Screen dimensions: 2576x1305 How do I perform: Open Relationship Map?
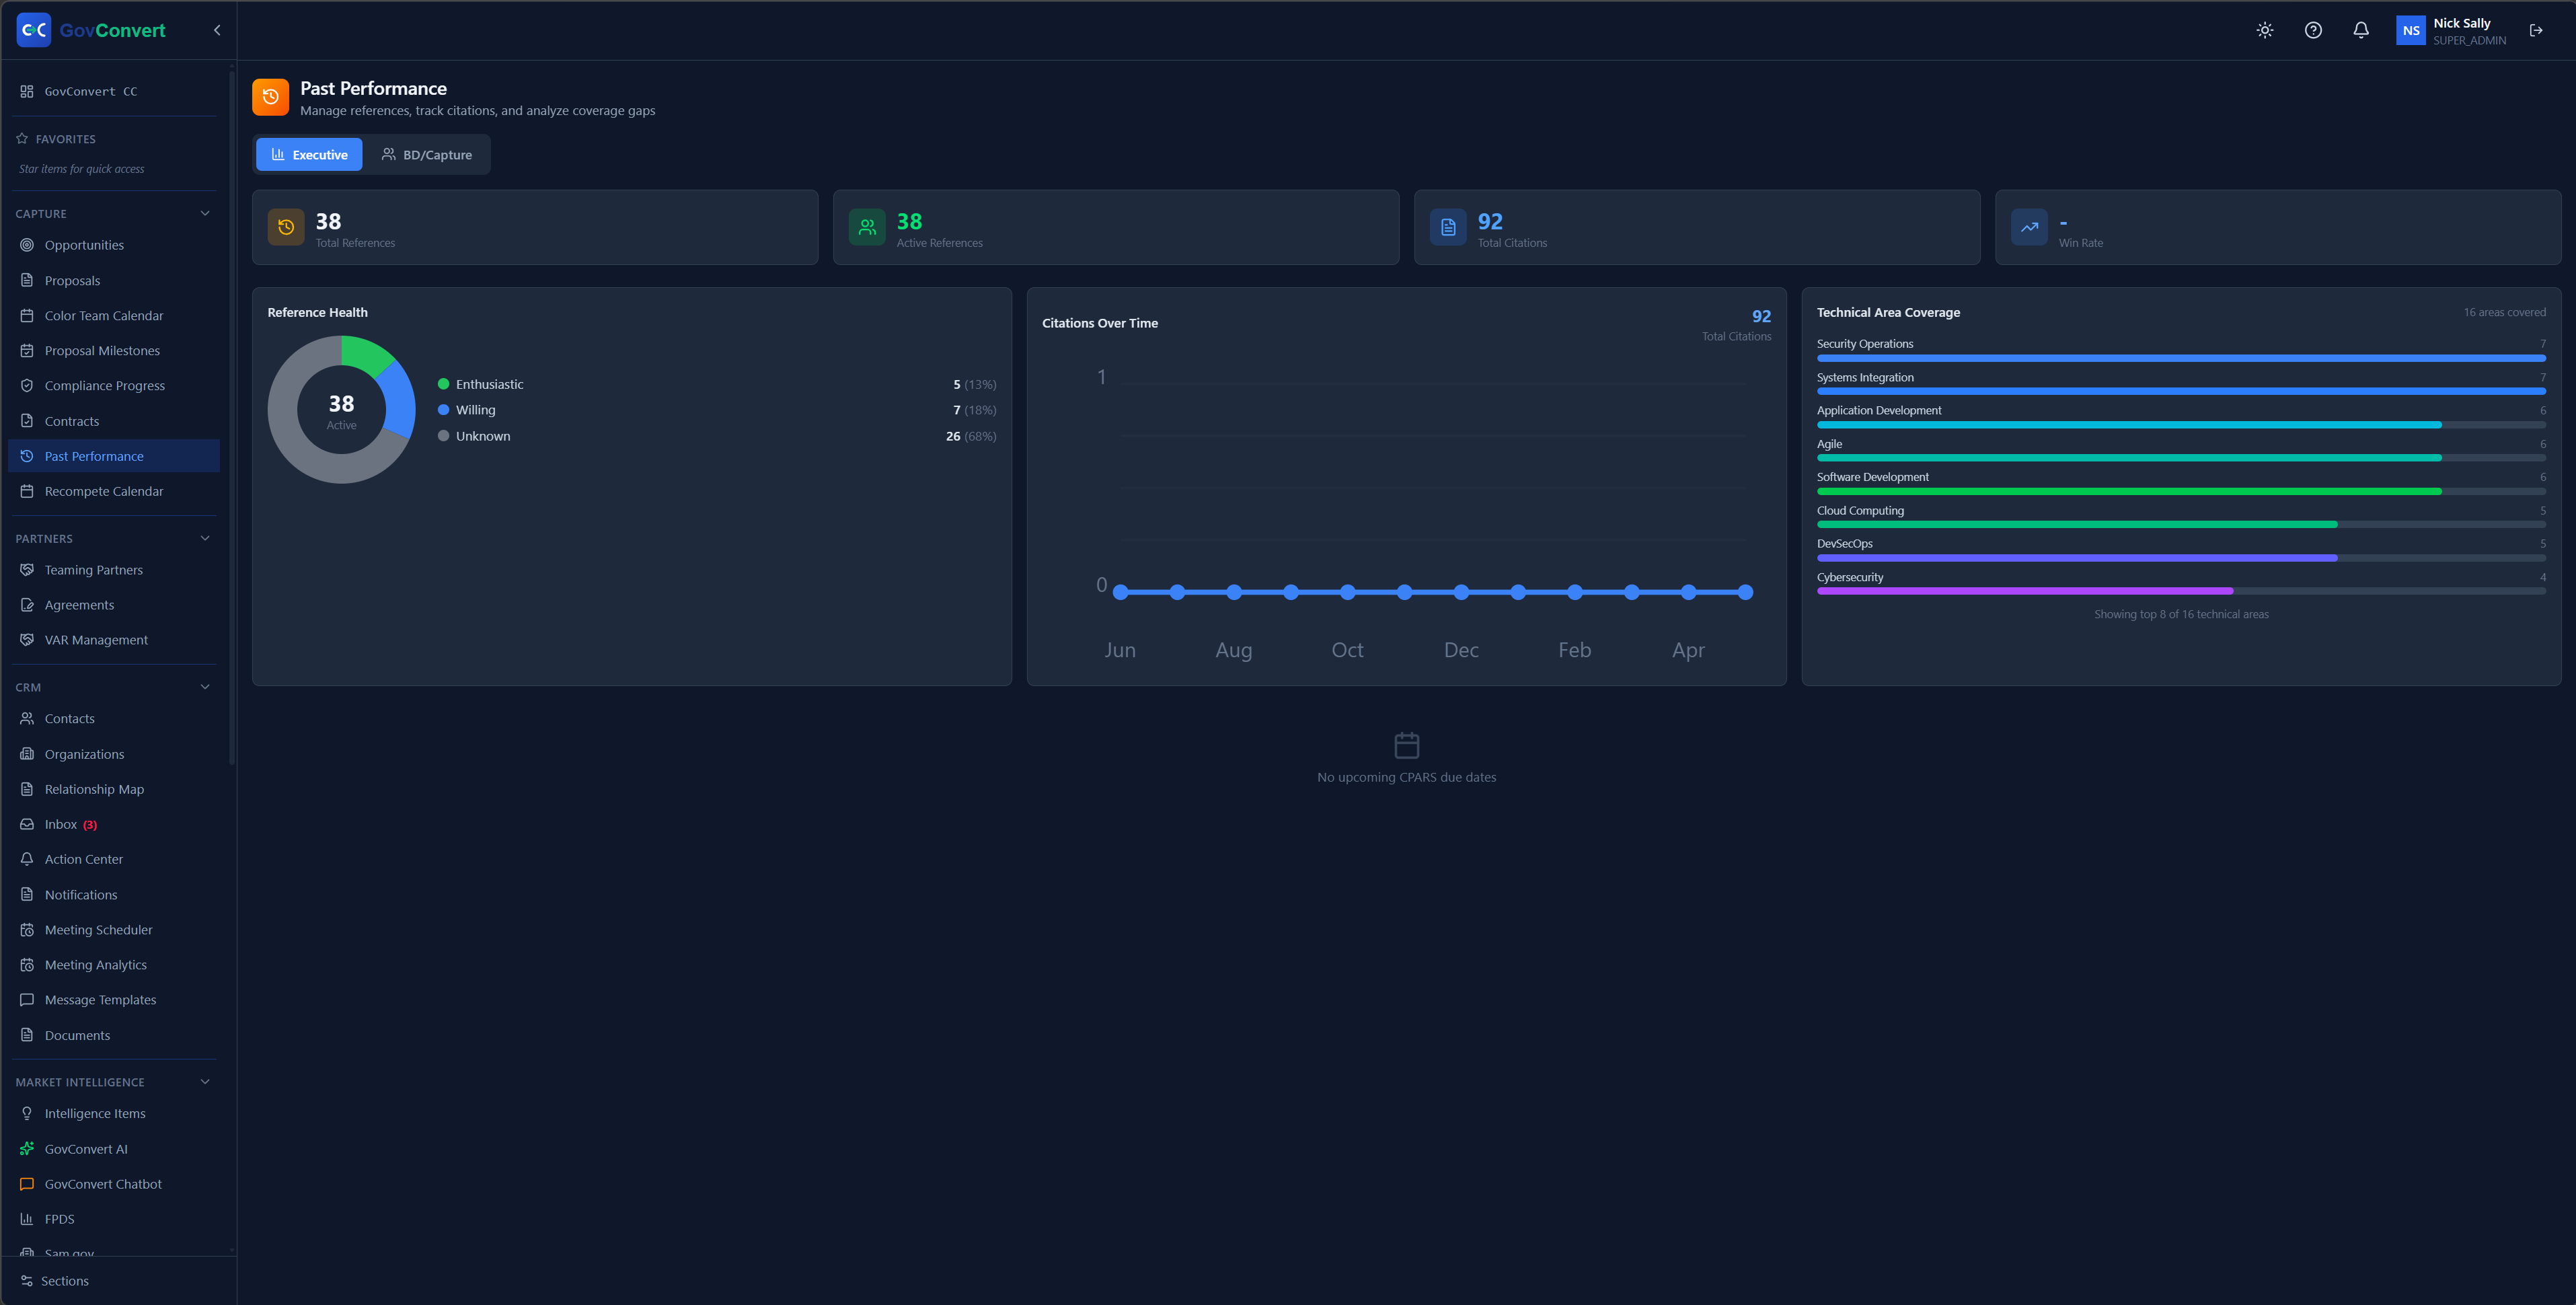tap(113, 789)
